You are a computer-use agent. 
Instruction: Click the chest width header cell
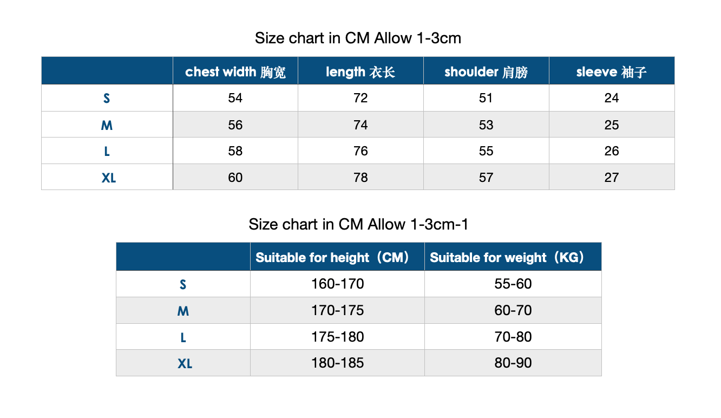[235, 71]
